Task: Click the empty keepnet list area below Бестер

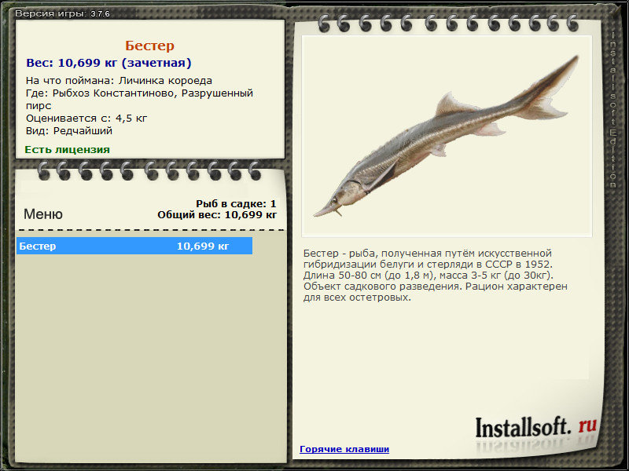Action: click(x=151, y=356)
